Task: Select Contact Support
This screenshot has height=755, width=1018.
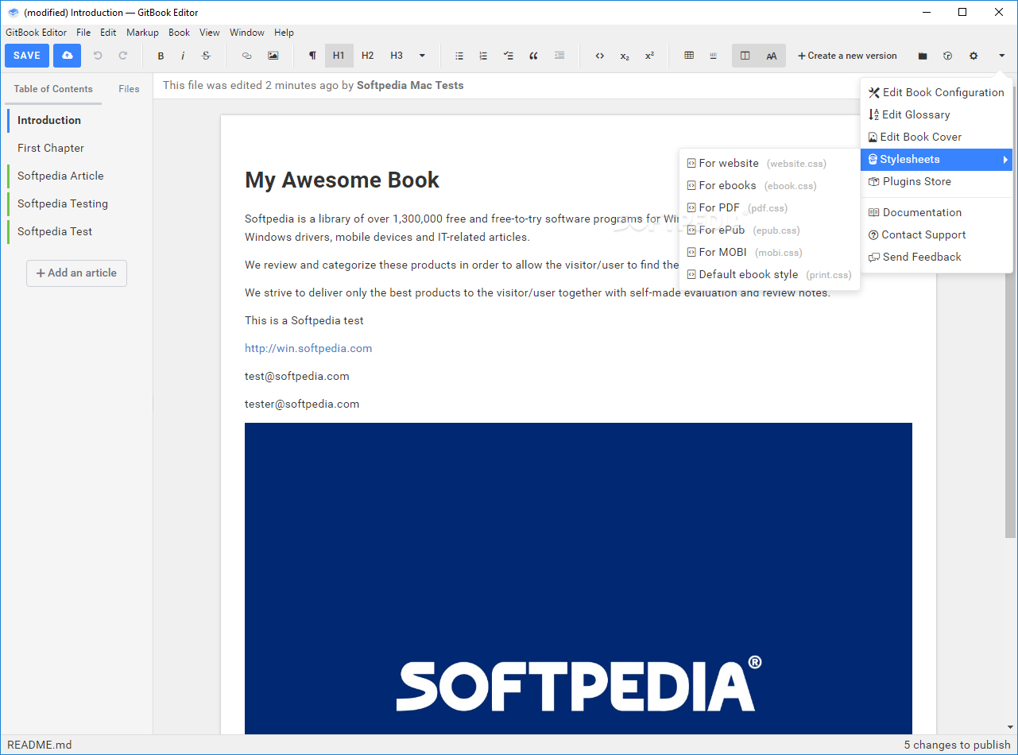Action: point(936,234)
